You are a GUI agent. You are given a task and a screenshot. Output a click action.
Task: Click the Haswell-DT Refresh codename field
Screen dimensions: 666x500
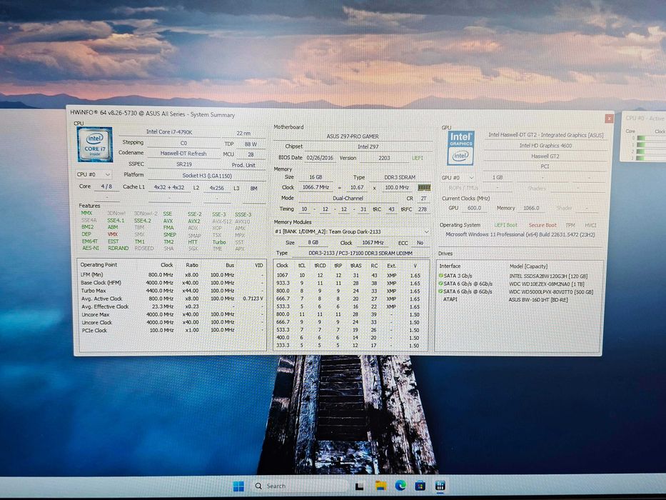tap(183, 154)
